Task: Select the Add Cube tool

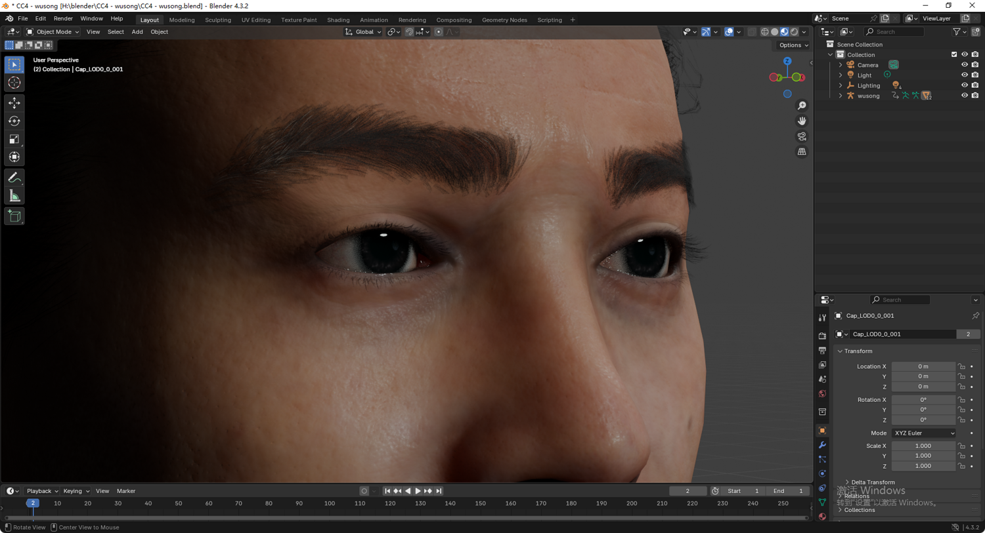Action: click(x=14, y=216)
